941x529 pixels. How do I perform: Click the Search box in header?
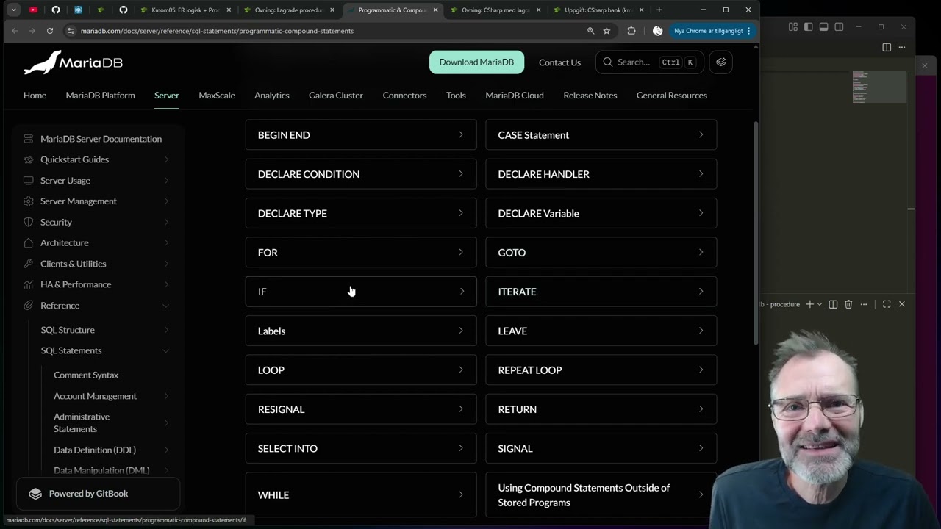tap(649, 62)
